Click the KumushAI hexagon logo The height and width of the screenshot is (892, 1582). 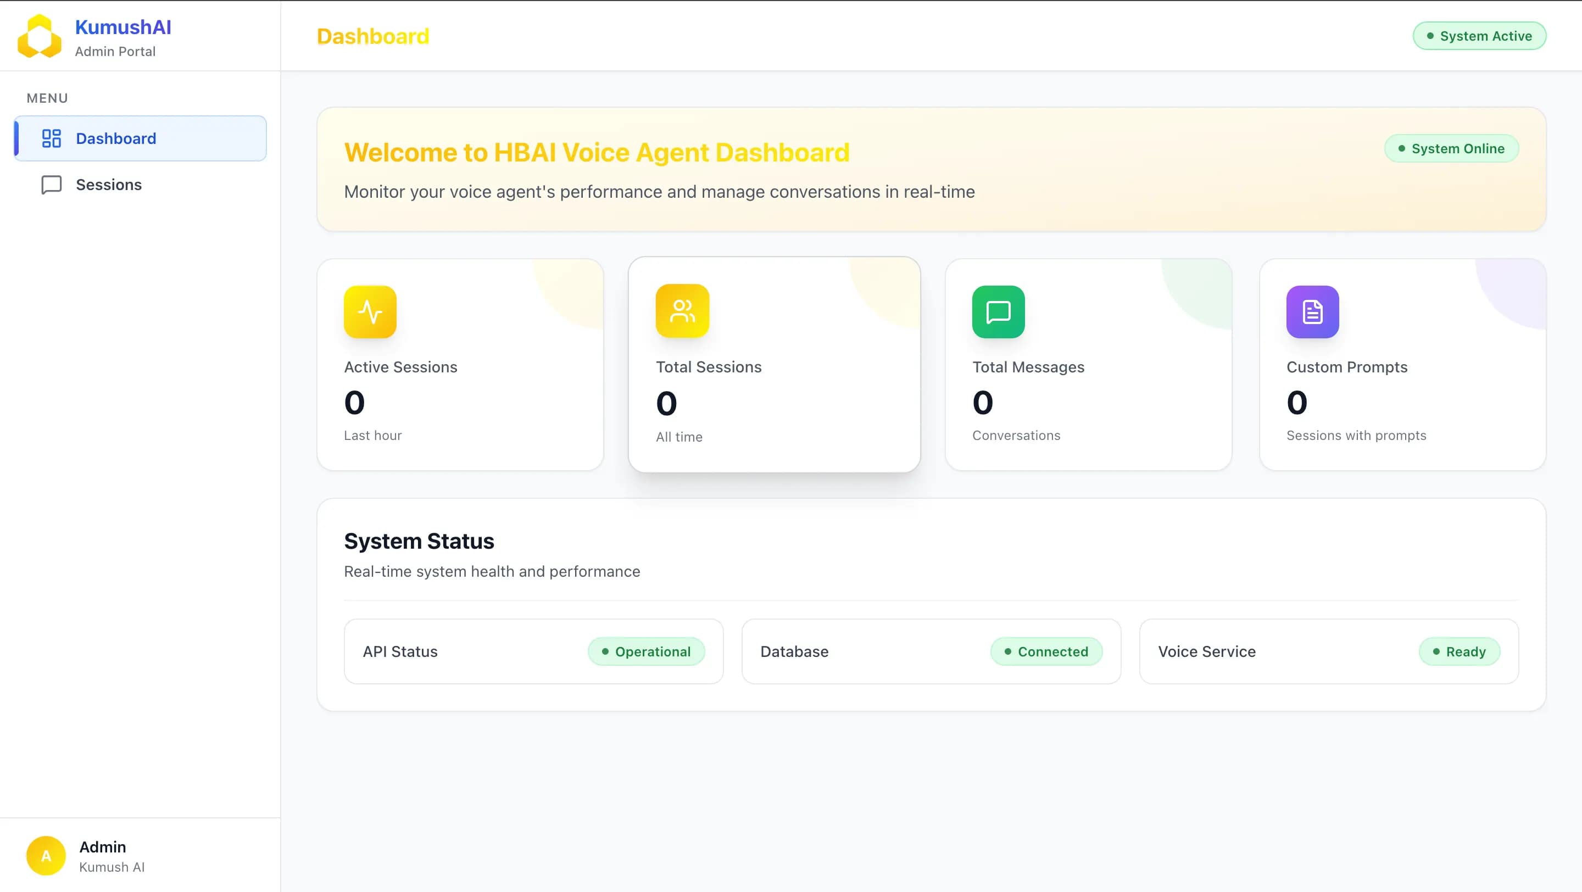click(40, 36)
